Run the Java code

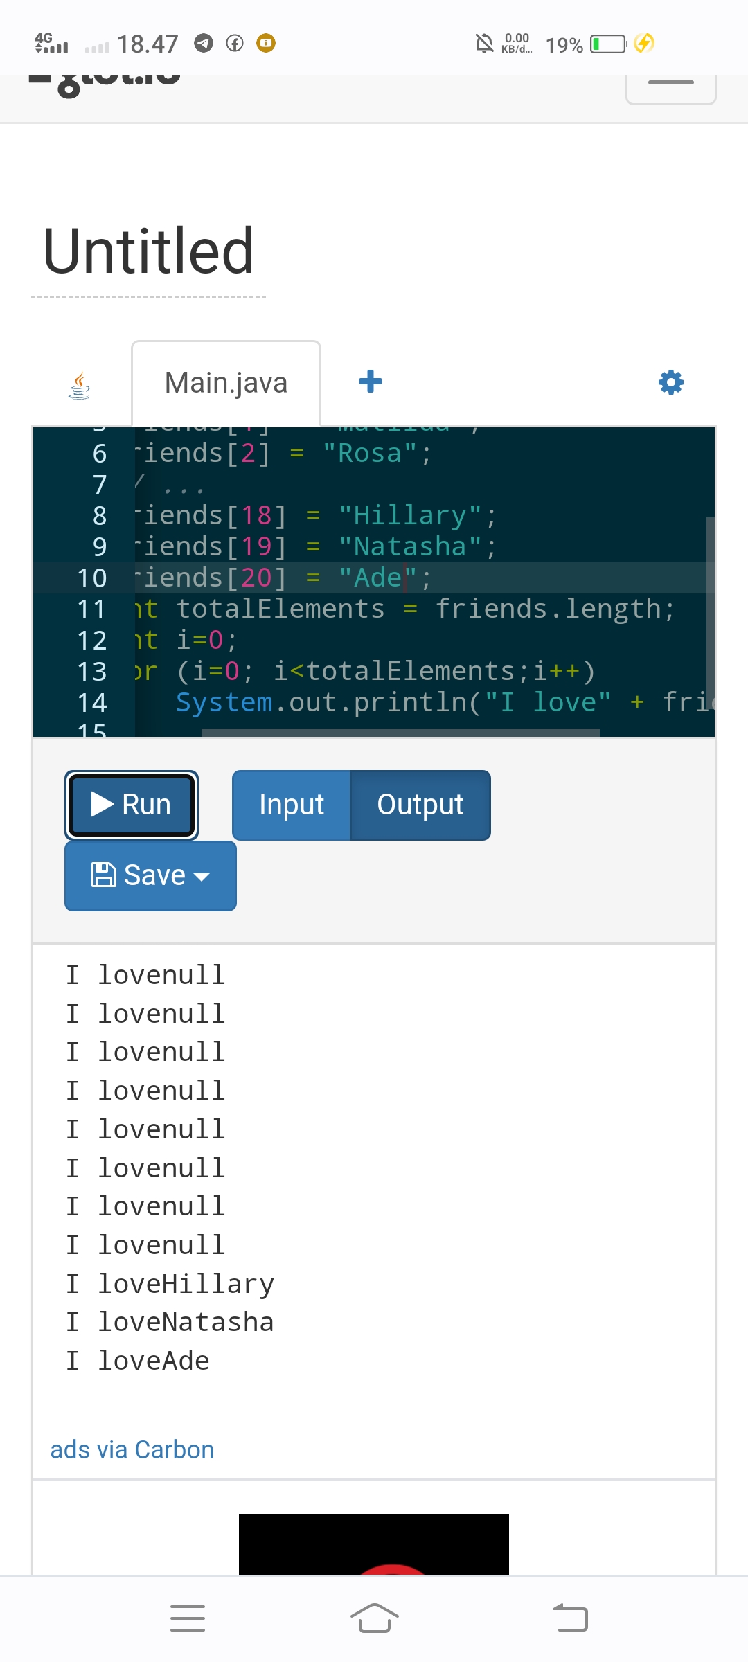point(132,805)
